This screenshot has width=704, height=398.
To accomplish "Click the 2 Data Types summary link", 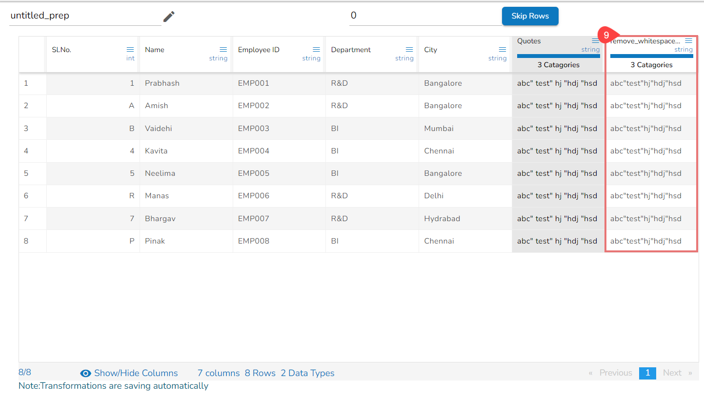I will point(307,373).
